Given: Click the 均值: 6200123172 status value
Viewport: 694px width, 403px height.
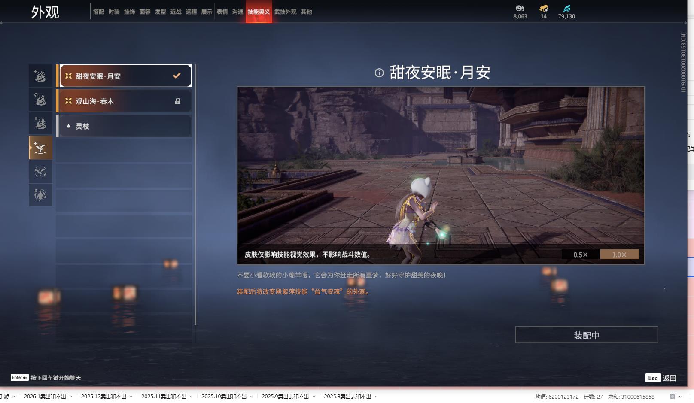Looking at the screenshot, I should tap(557, 397).
